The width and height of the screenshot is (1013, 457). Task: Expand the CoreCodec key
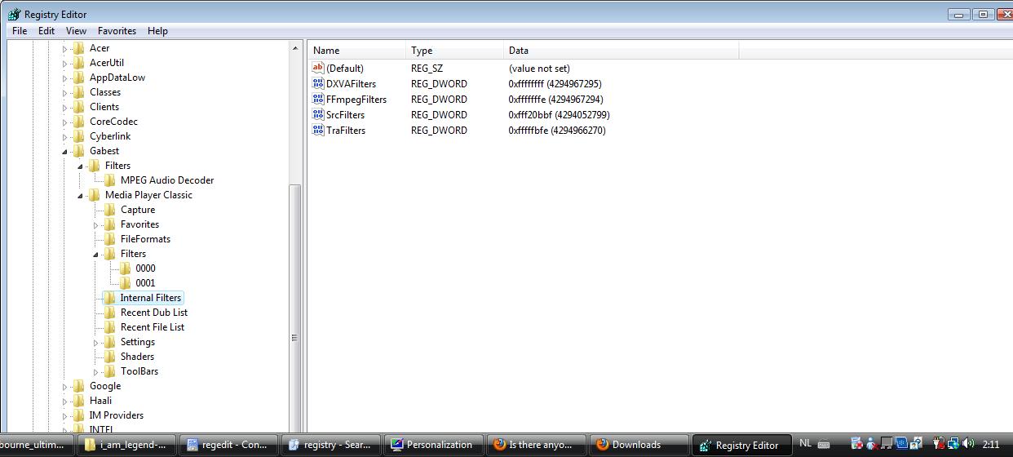click(x=65, y=122)
